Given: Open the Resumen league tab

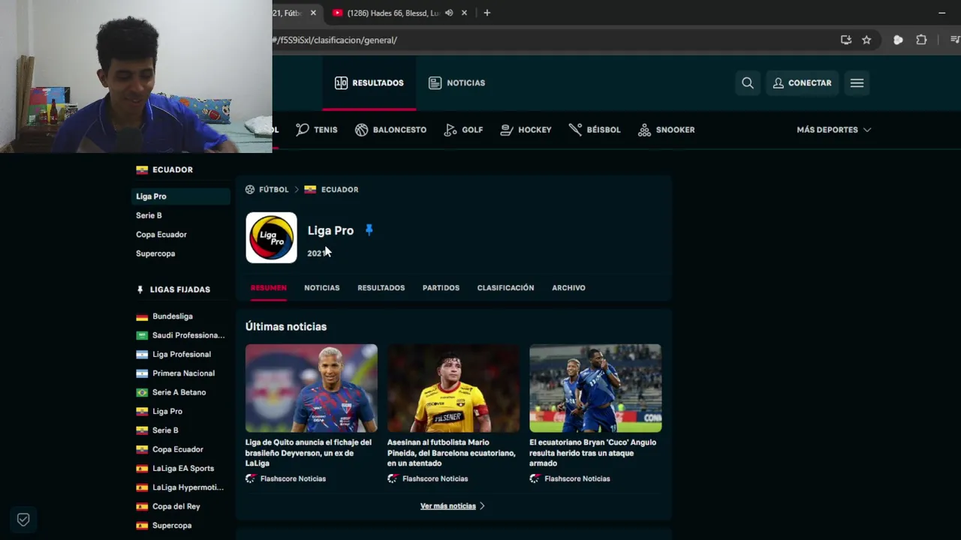Looking at the screenshot, I should point(269,288).
